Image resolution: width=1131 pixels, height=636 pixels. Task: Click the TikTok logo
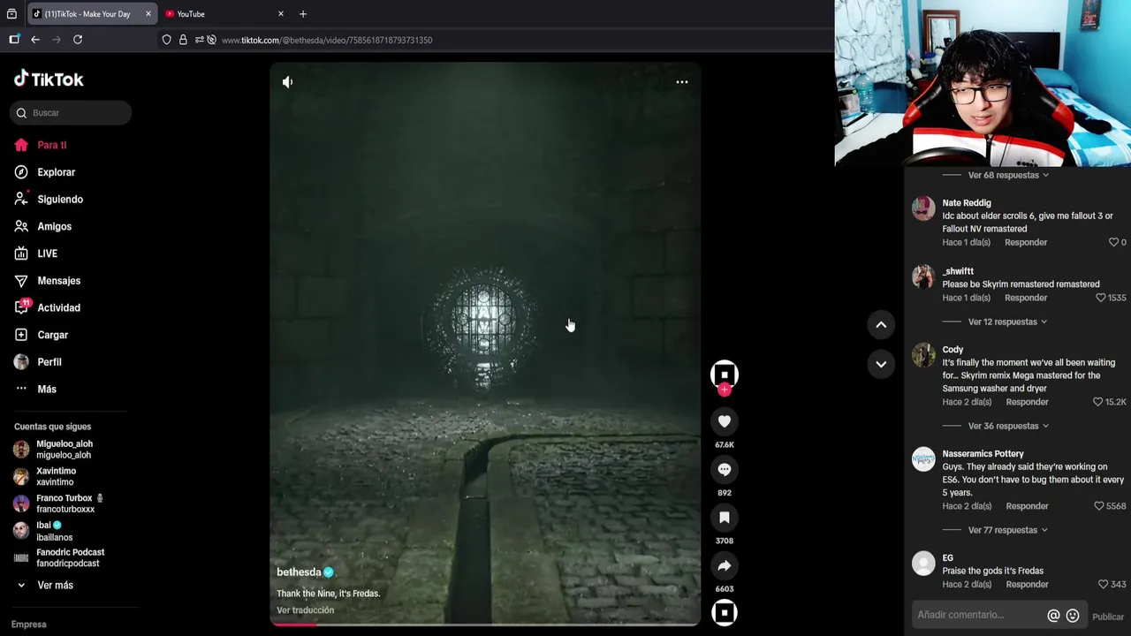[49, 79]
